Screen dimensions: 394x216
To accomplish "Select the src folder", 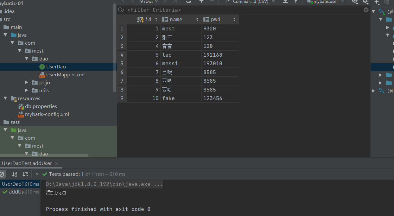I will 7,19.
